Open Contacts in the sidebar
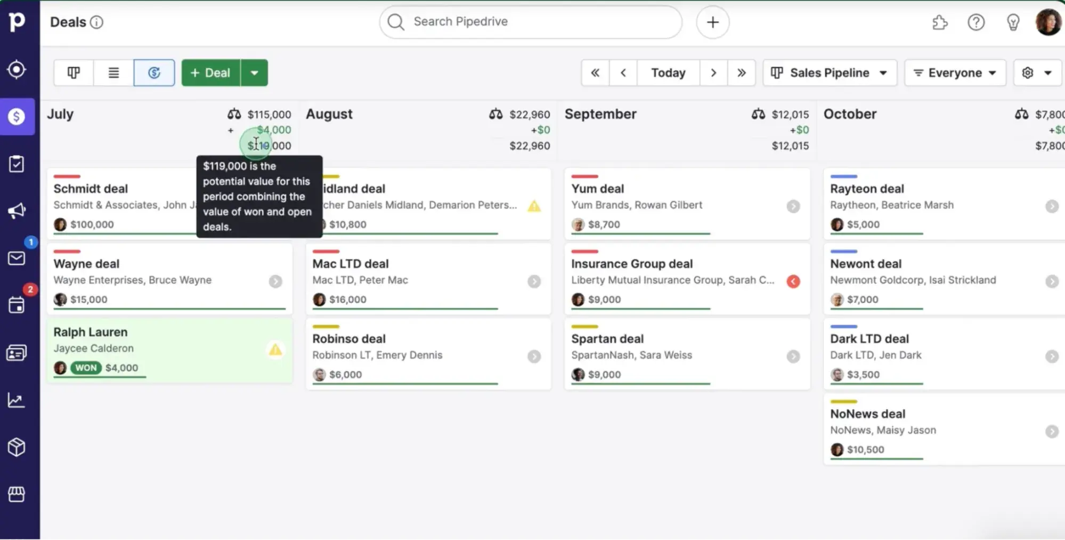 click(17, 353)
